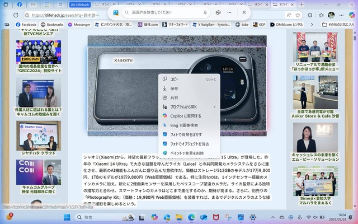This screenshot has width=358, height=224.
Task: Select Bing で画像検索 menu item
Action: pos(189,125)
